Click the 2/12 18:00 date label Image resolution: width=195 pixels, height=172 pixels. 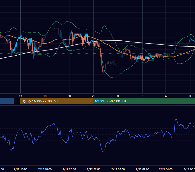pyautogui.click(x=45, y=169)
